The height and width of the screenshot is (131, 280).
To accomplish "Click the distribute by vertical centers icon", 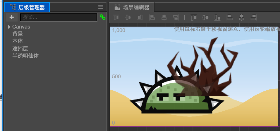I will coord(205,17).
